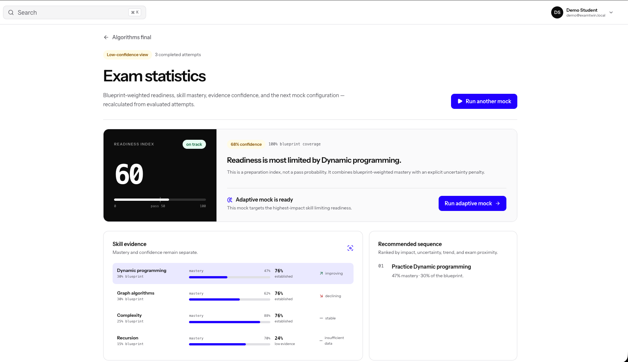Click the Run another mock button
Screen dimensions: 628x362
(x=484, y=101)
